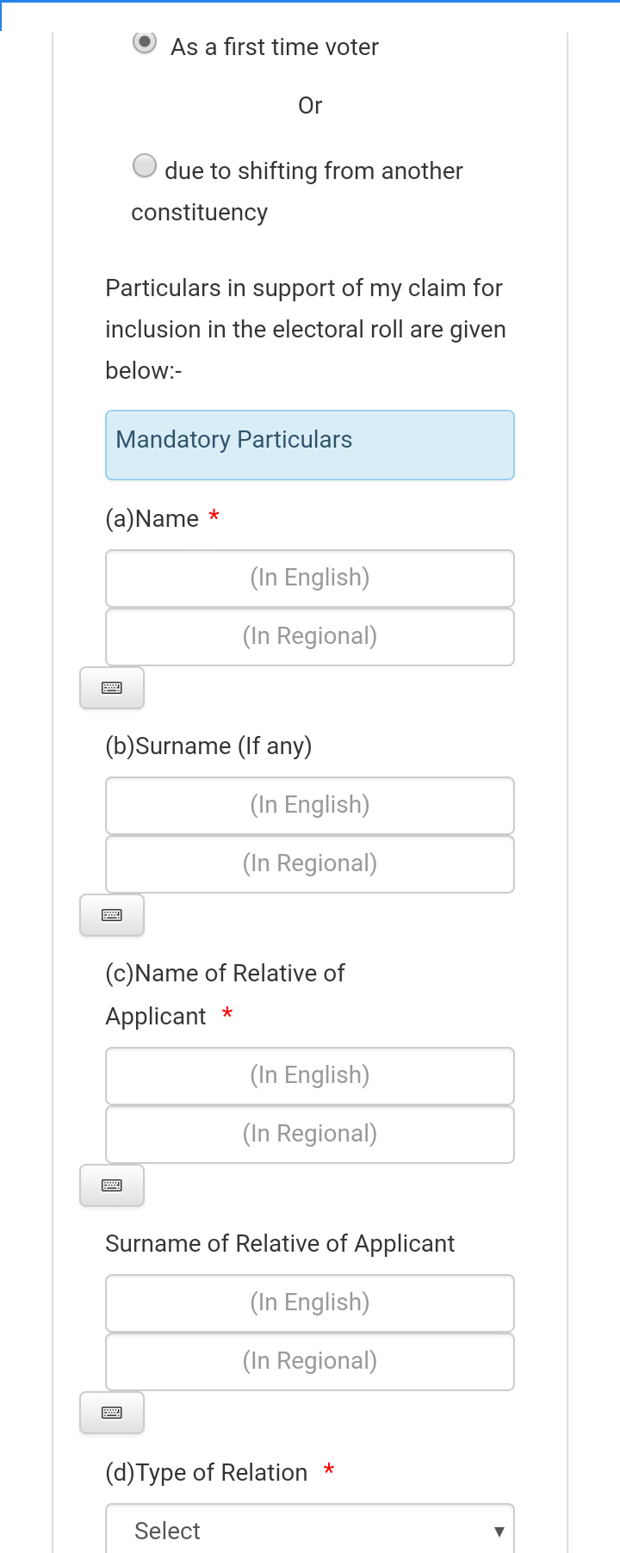Click the Mandatory Particulars header panel
The height and width of the screenshot is (1553, 620).
click(310, 444)
